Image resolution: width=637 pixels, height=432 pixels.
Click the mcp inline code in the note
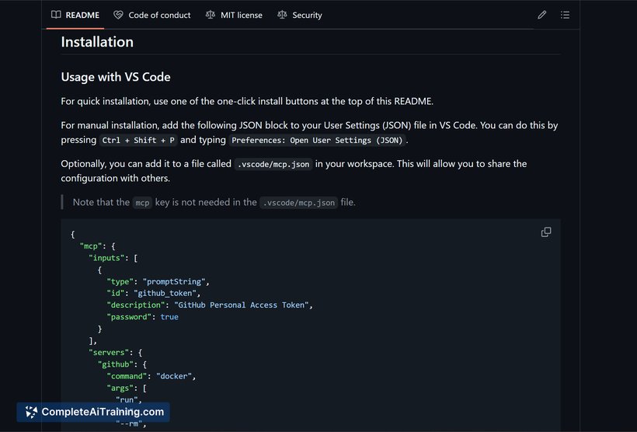tap(142, 203)
